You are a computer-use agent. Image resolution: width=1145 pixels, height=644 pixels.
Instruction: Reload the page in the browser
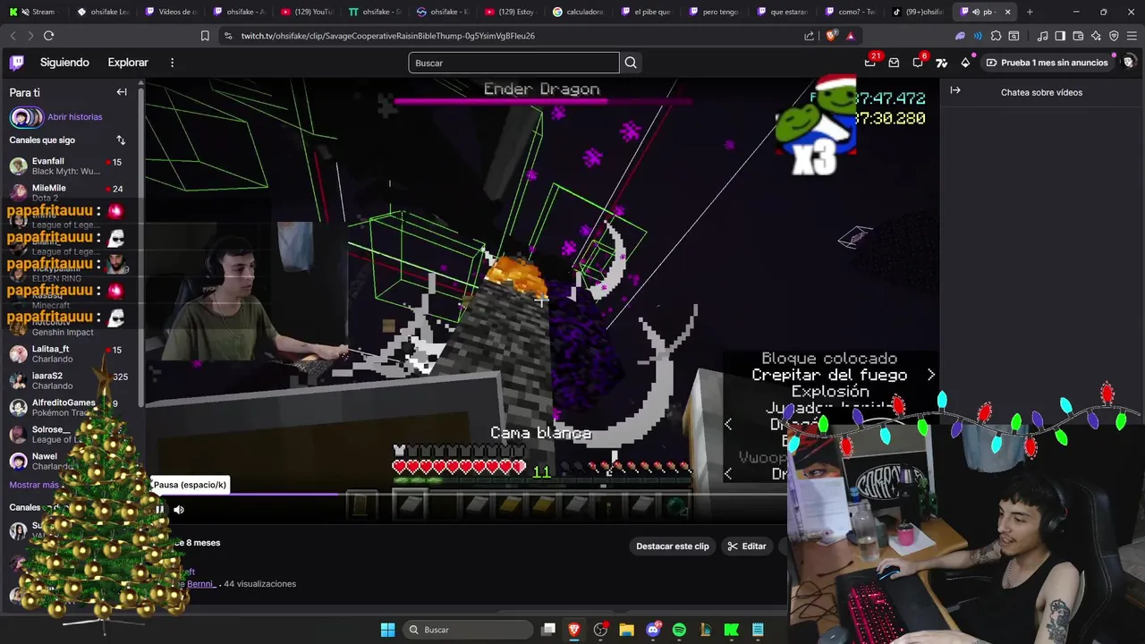coord(48,36)
